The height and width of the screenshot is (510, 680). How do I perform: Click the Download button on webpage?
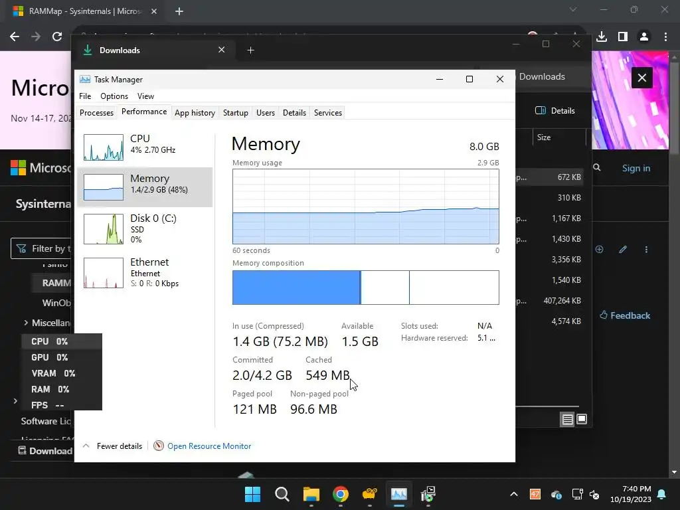[45, 451]
